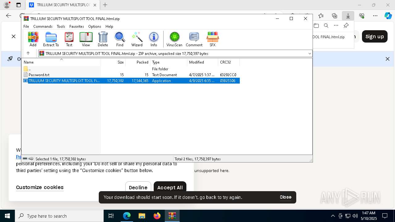Click Windows Start button
395x222 pixels.
(7, 216)
